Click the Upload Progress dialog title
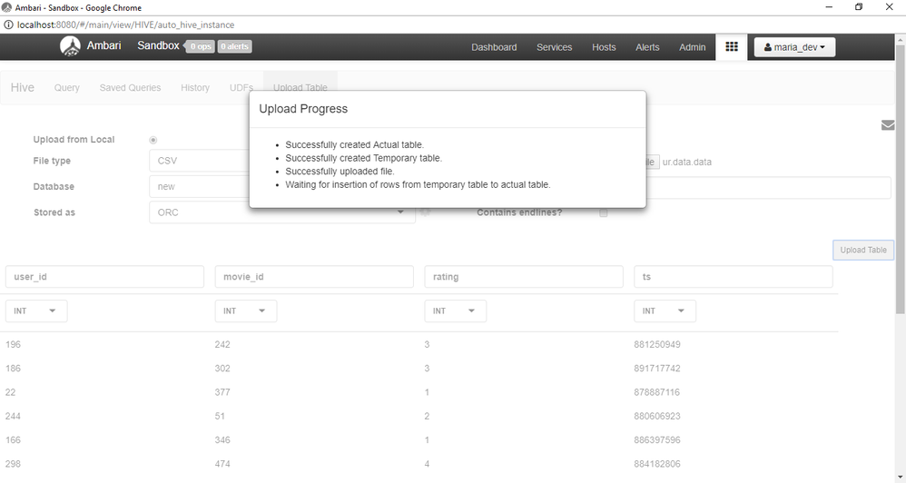The width and height of the screenshot is (906, 483). tap(303, 109)
